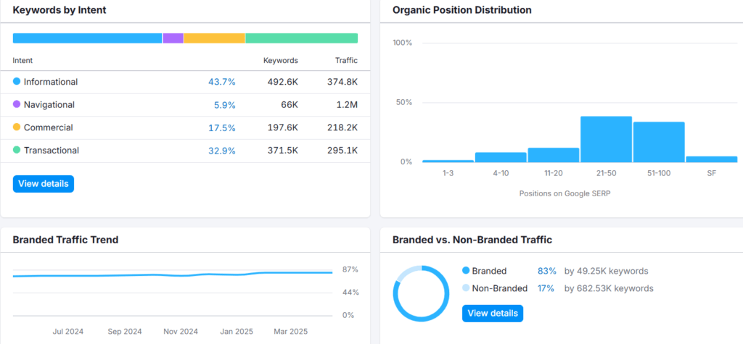Click the 83% Branded percentage link
The height and width of the screenshot is (344, 743).
click(x=546, y=271)
